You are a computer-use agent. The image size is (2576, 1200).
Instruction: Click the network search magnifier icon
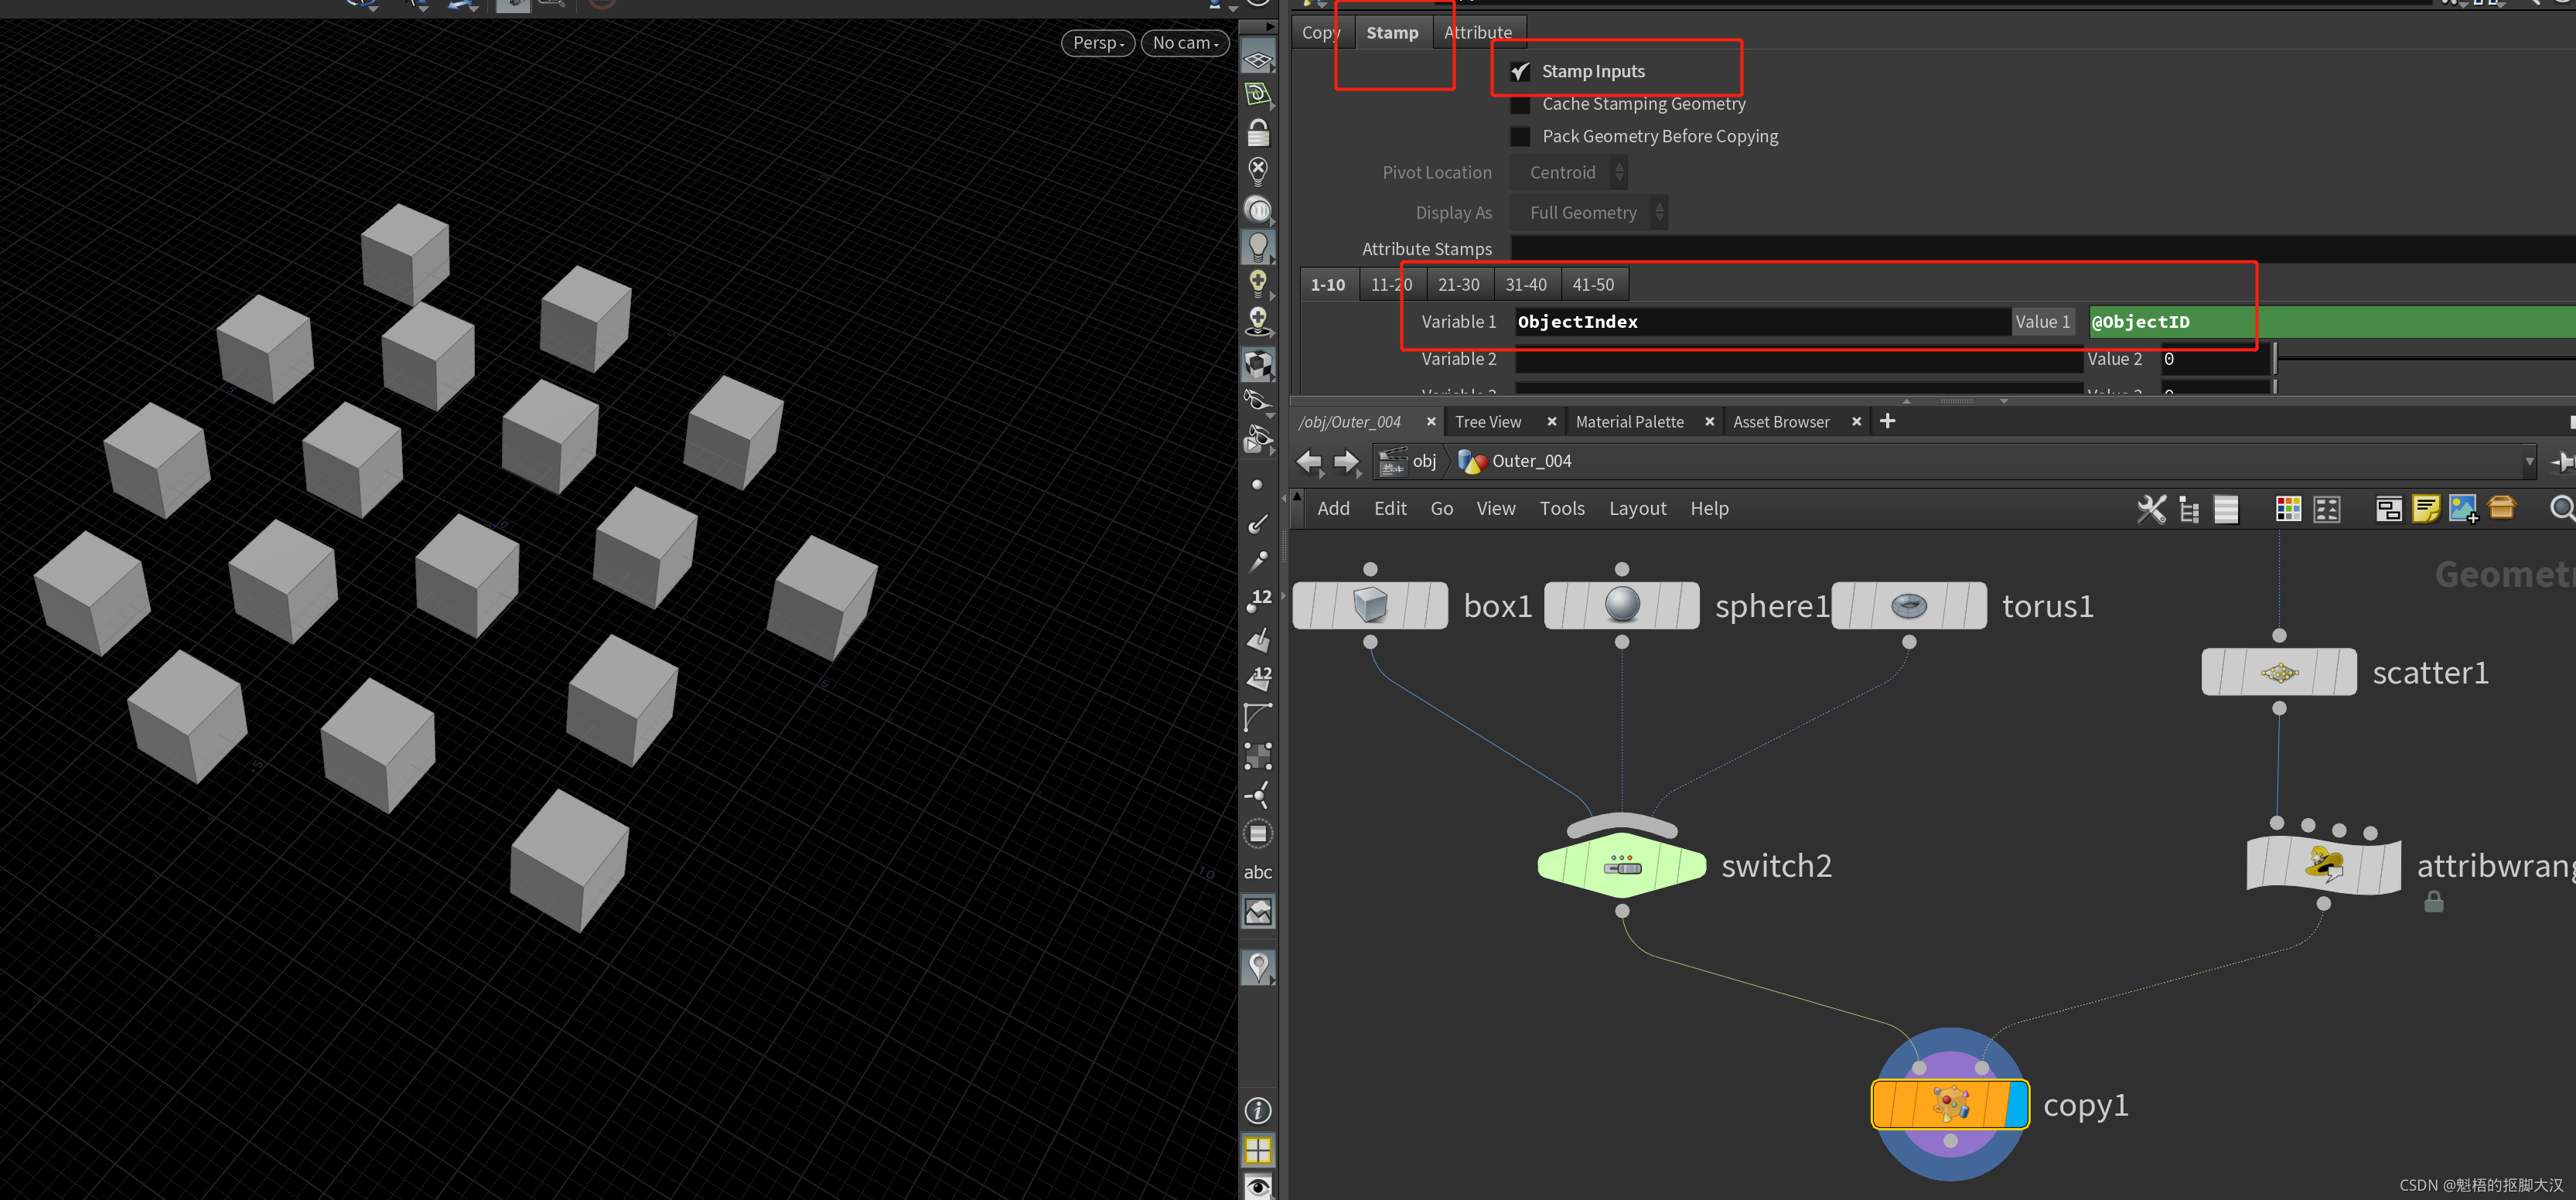(2561, 509)
